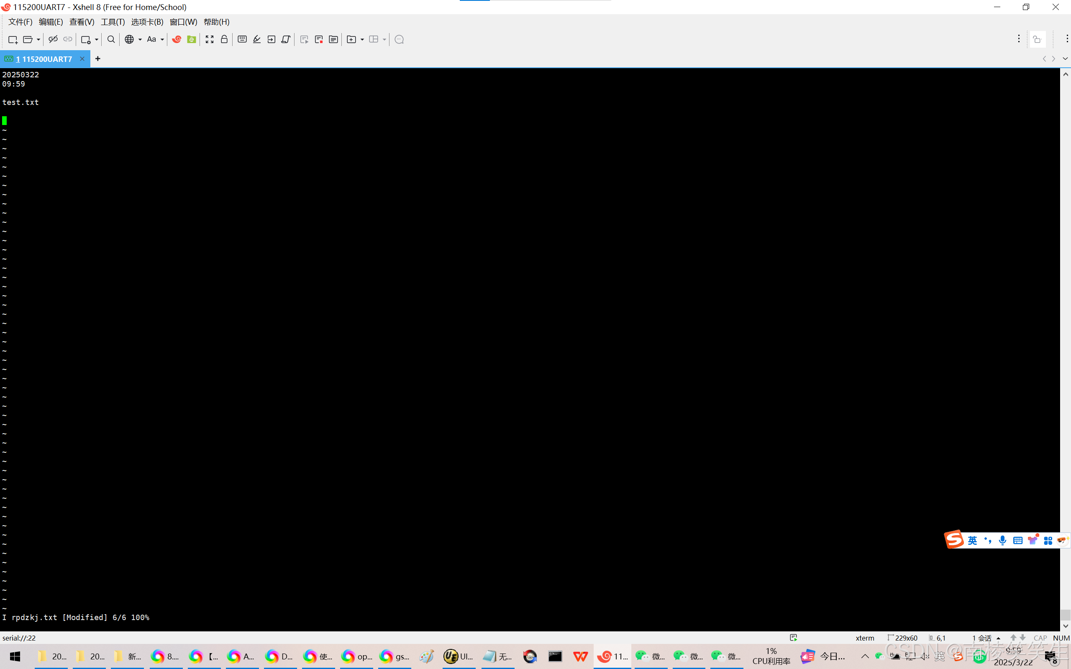The width and height of the screenshot is (1071, 669).
Task: Open the Windows Start button
Action: point(15,656)
